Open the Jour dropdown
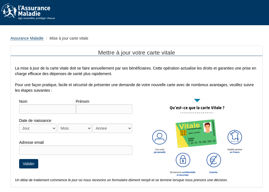 38,128
